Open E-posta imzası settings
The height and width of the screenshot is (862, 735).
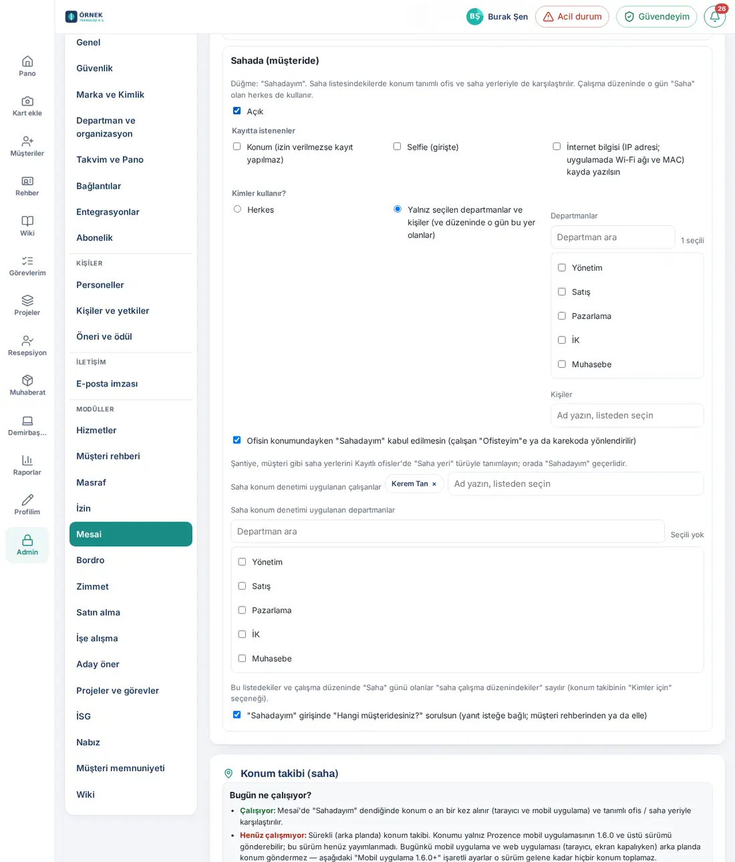coord(131,384)
